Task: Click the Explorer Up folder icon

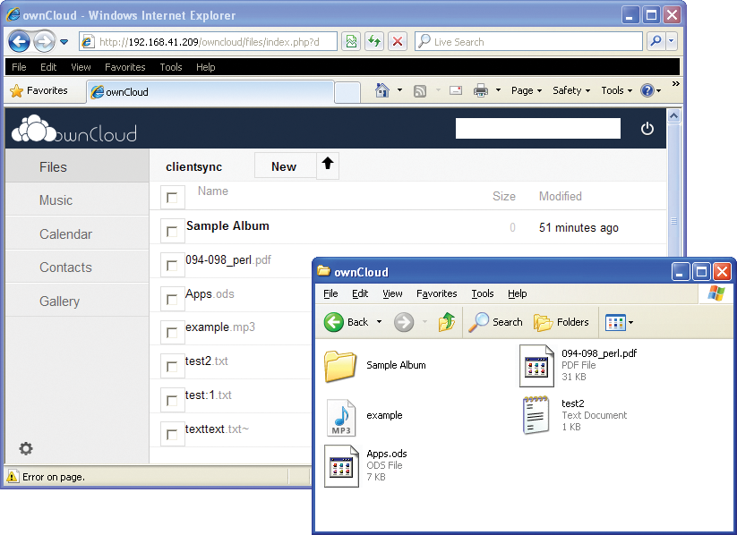Action: tap(446, 322)
